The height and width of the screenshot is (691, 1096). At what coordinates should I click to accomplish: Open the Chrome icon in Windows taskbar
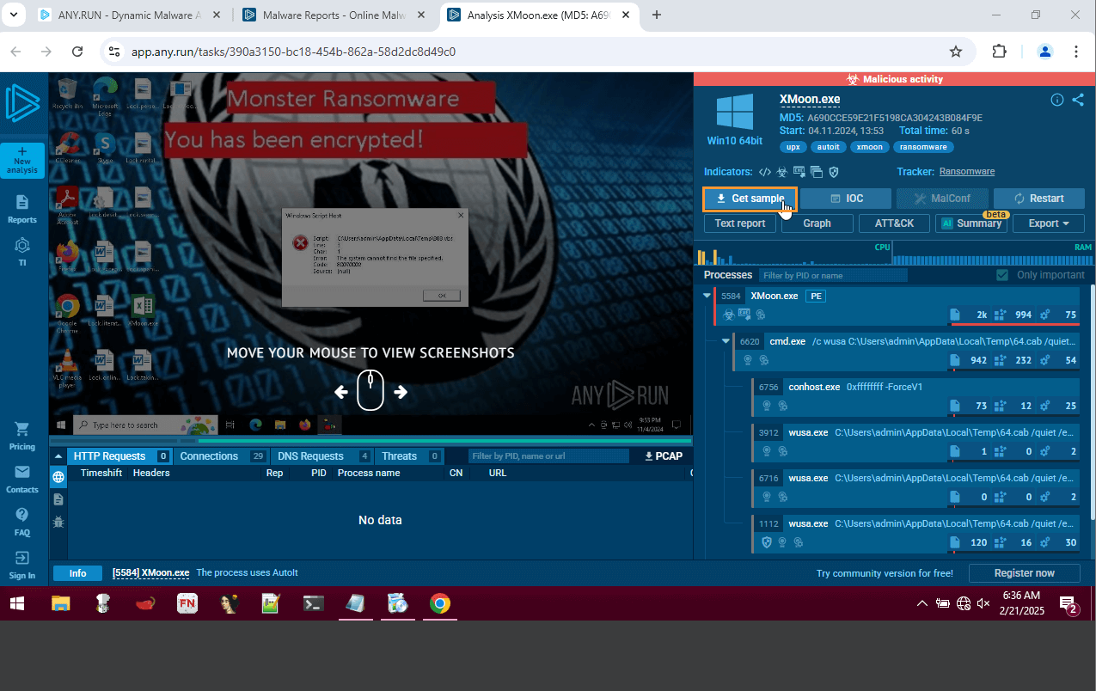tap(439, 603)
